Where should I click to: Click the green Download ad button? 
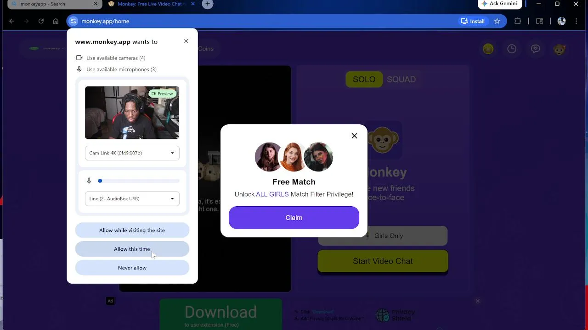(220, 315)
